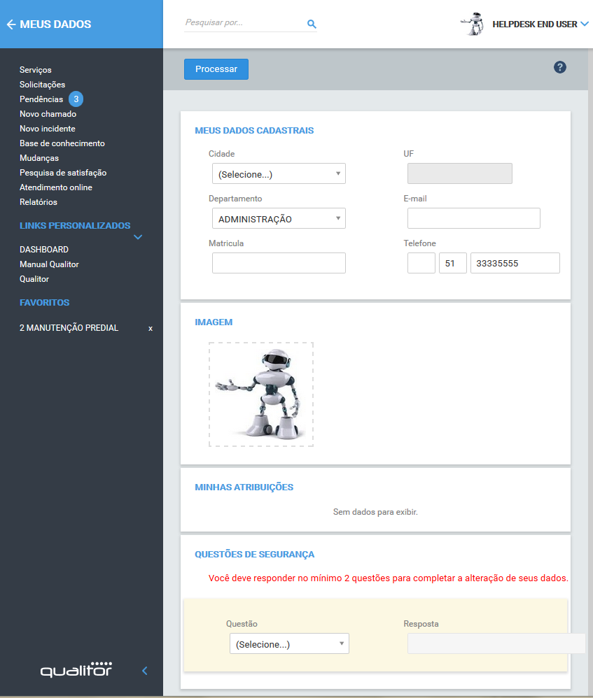593x698 pixels.
Task: Expand the HELPDESK END USER menu
Action: [584, 24]
